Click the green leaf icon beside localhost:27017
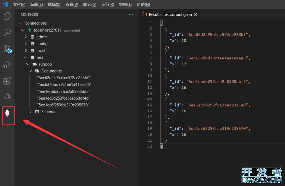This screenshot has height=186, width=285. 30,30
